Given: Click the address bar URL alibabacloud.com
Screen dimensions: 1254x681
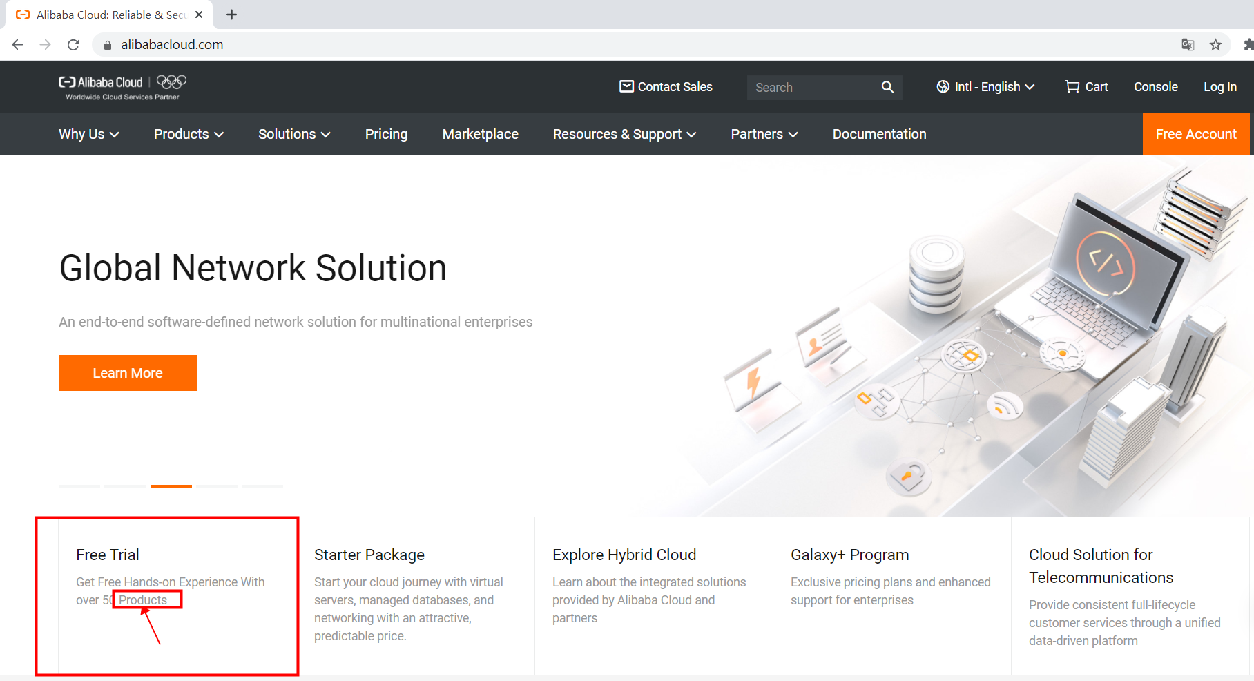Looking at the screenshot, I should click(172, 45).
